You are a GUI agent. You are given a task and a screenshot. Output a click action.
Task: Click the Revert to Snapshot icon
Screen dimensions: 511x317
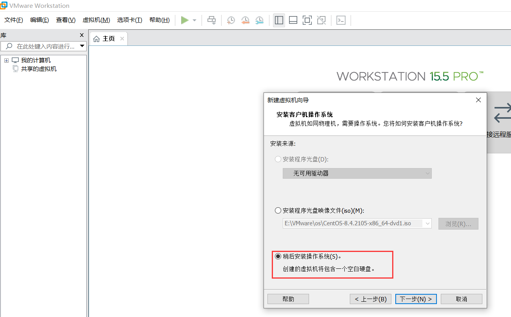click(x=245, y=20)
